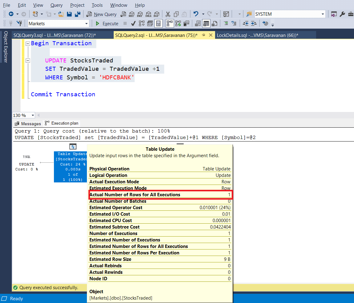354x303 pixels.
Task: Click the Table Update operator icon
Action: (x=73, y=147)
